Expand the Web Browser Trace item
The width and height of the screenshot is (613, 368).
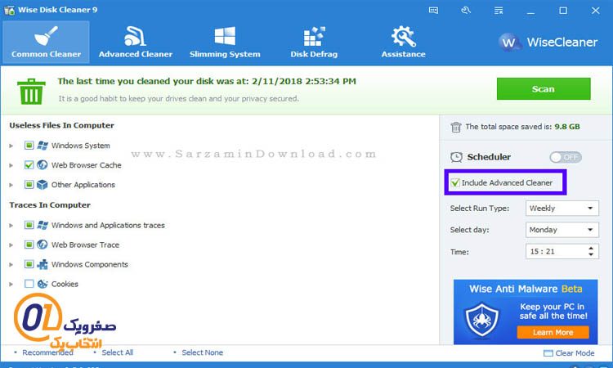coord(11,245)
